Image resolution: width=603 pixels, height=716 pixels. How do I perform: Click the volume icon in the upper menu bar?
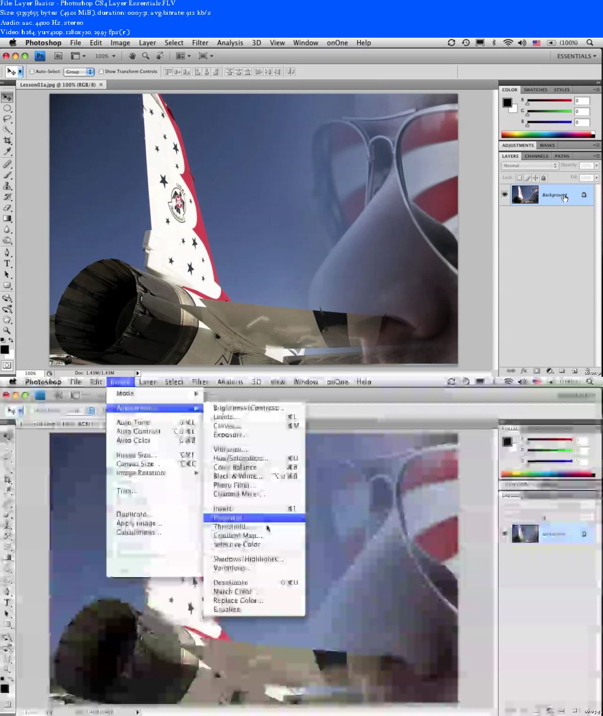pos(522,42)
